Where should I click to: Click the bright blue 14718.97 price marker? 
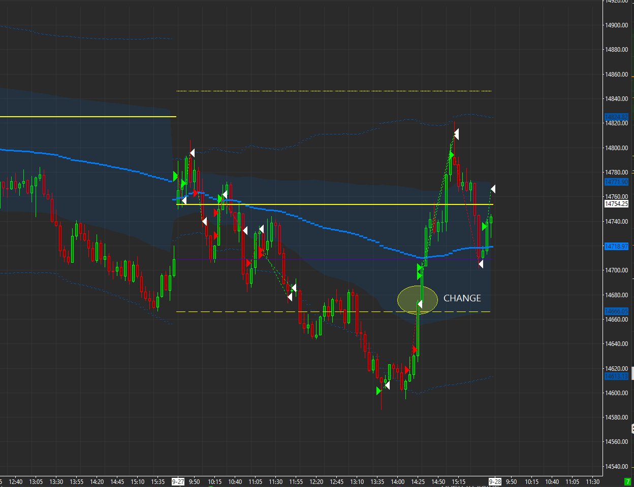click(616, 247)
